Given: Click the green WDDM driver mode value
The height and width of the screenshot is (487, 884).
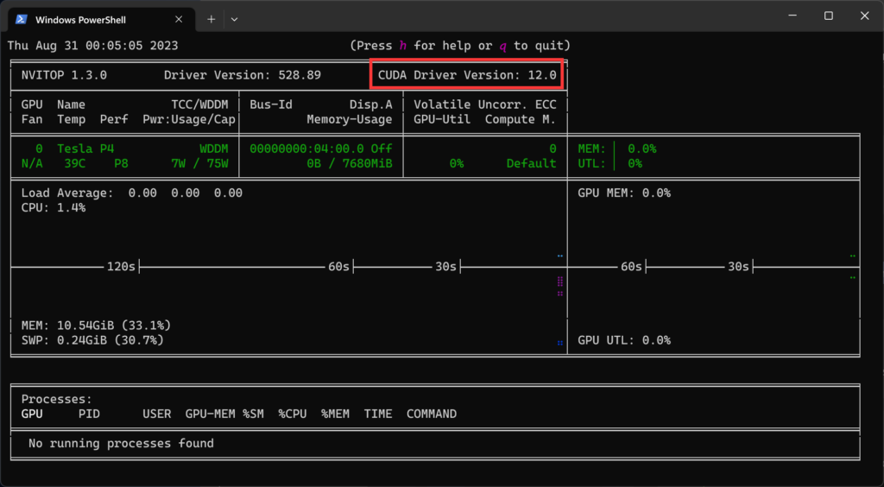Looking at the screenshot, I should [x=214, y=149].
